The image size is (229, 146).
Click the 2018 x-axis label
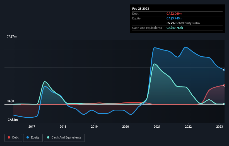63,127
